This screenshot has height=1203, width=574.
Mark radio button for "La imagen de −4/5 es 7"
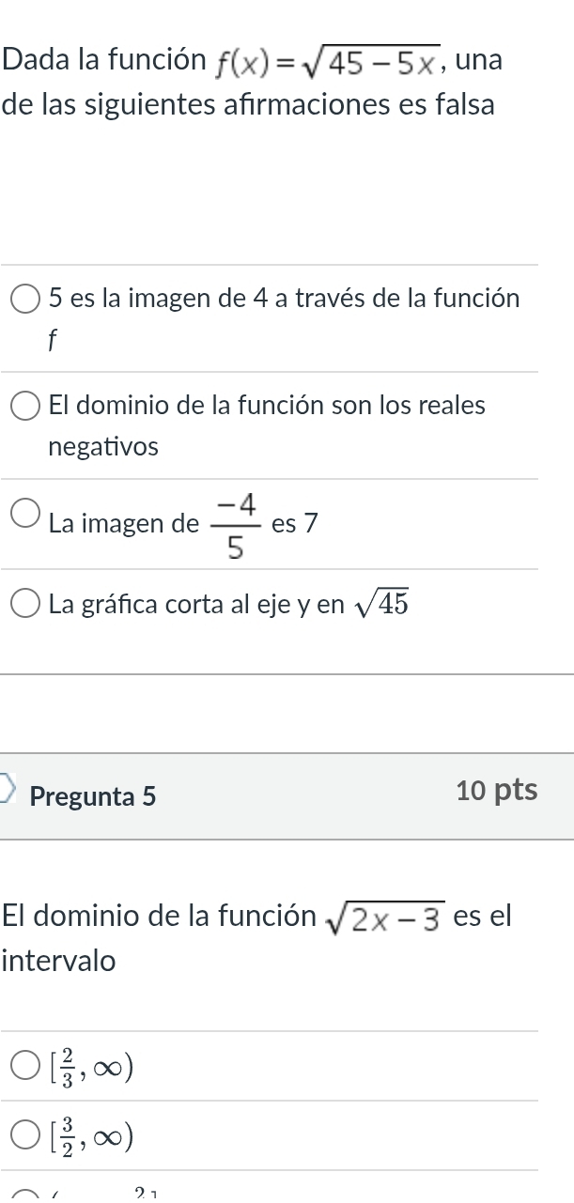(26, 514)
